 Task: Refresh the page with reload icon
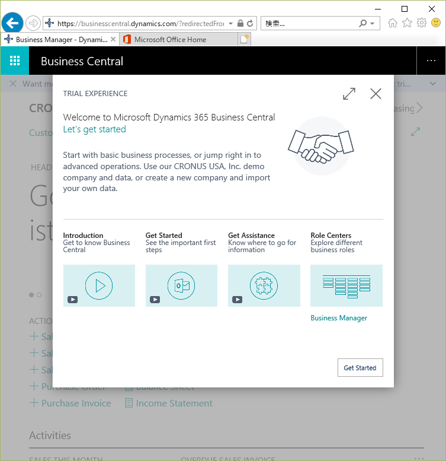coord(250,23)
